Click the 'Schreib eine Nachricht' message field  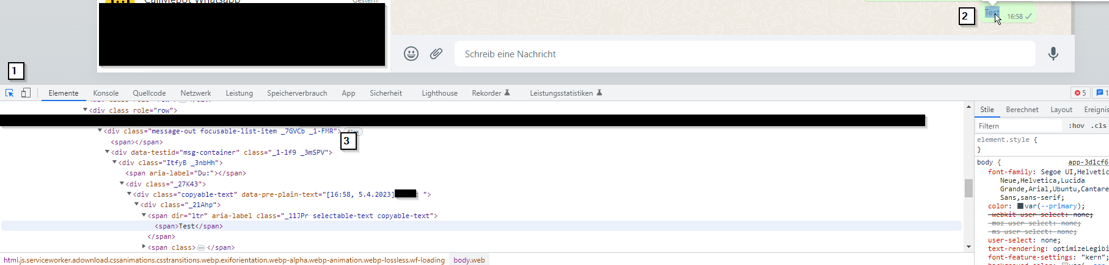(744, 54)
